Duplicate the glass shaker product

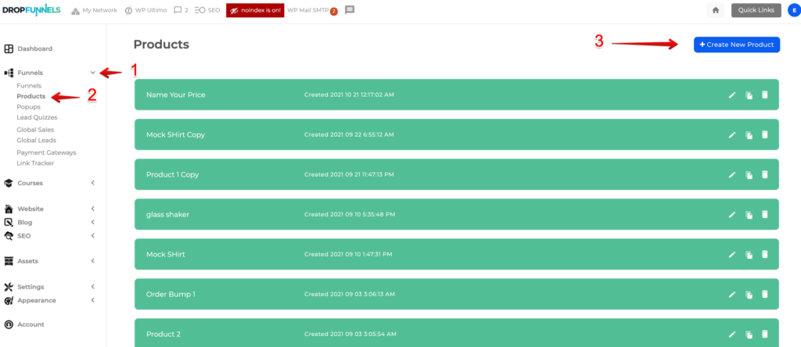click(x=749, y=214)
